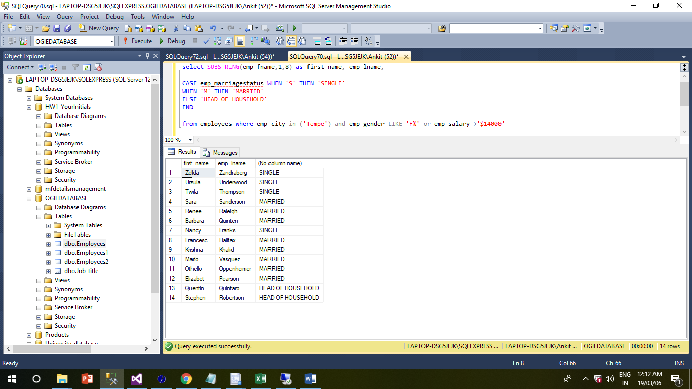This screenshot has height=389, width=692.
Task: Open the Properties Window icon
Action: pyautogui.click(x=564, y=28)
